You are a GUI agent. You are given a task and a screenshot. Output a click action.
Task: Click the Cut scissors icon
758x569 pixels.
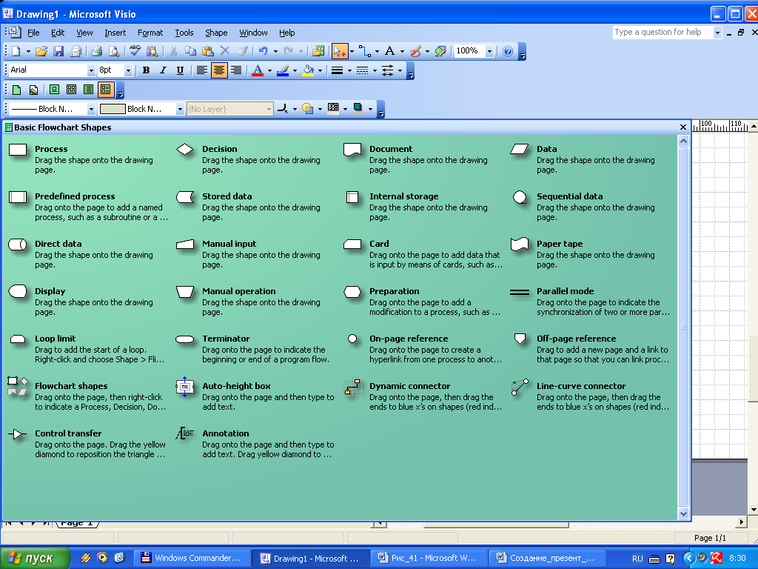pos(173,51)
